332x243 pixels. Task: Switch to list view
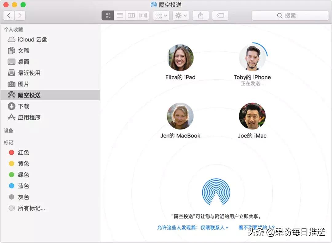pos(120,15)
